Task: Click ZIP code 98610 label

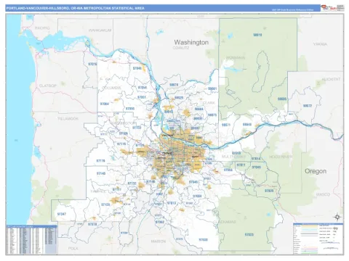Action: pos(257,35)
